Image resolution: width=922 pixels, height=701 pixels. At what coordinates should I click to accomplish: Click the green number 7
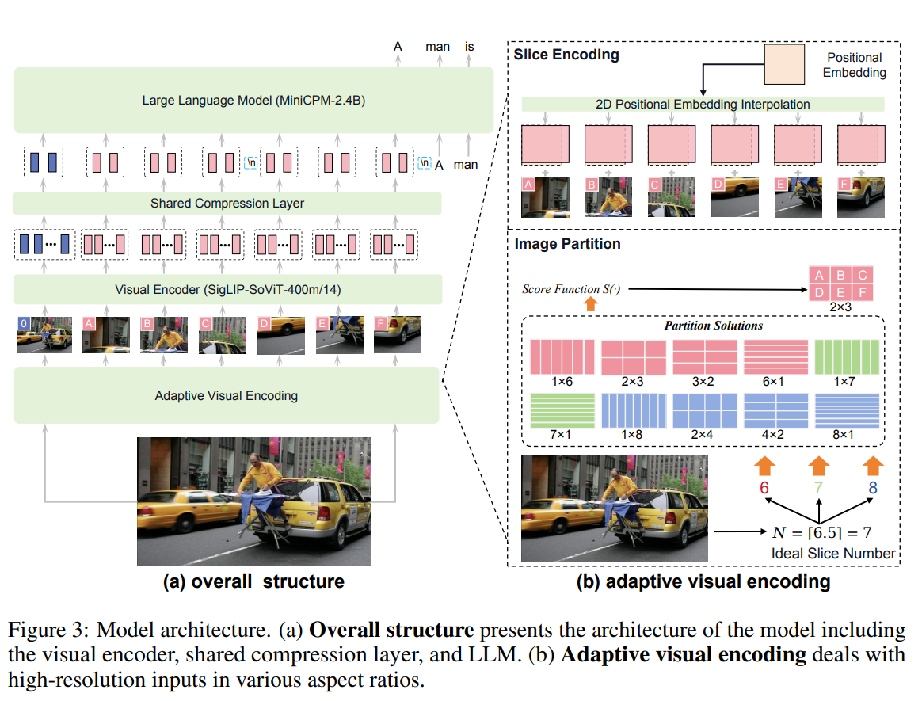click(x=818, y=487)
